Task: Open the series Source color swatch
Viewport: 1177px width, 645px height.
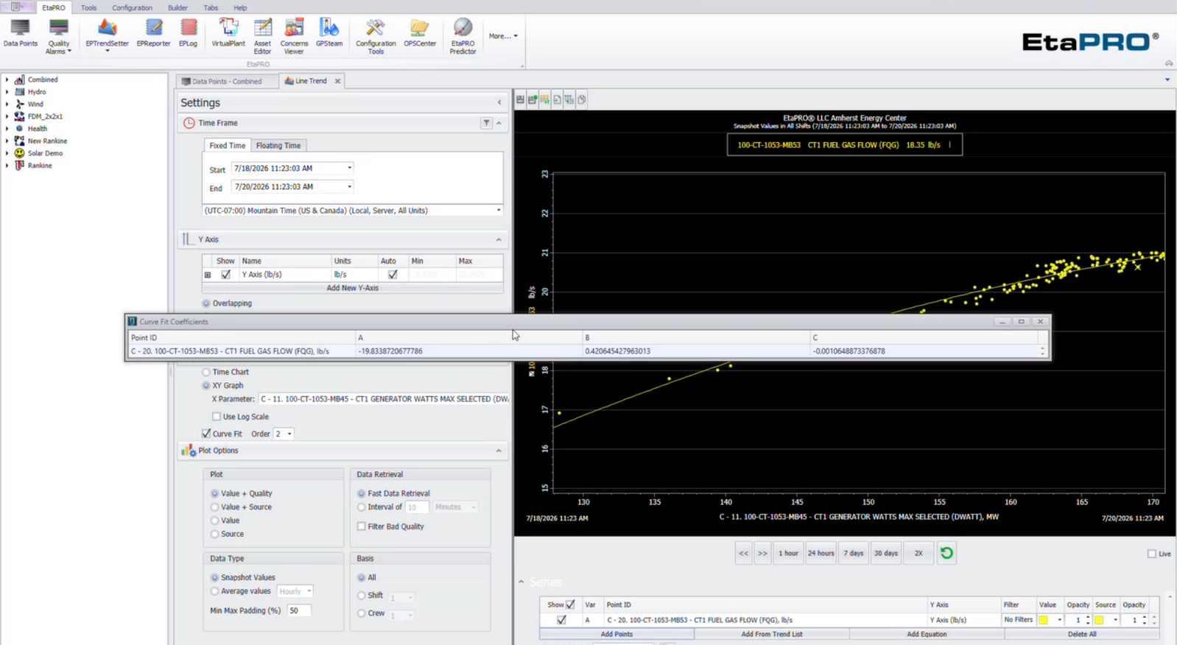Action: coord(1099,620)
